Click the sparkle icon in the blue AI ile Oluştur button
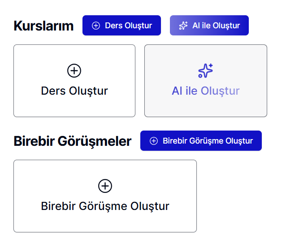The width and height of the screenshot is (286, 249). pyautogui.click(x=183, y=26)
